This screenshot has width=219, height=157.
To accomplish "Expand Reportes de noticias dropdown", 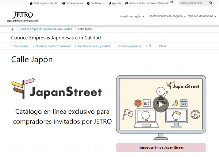I will click(201, 16).
